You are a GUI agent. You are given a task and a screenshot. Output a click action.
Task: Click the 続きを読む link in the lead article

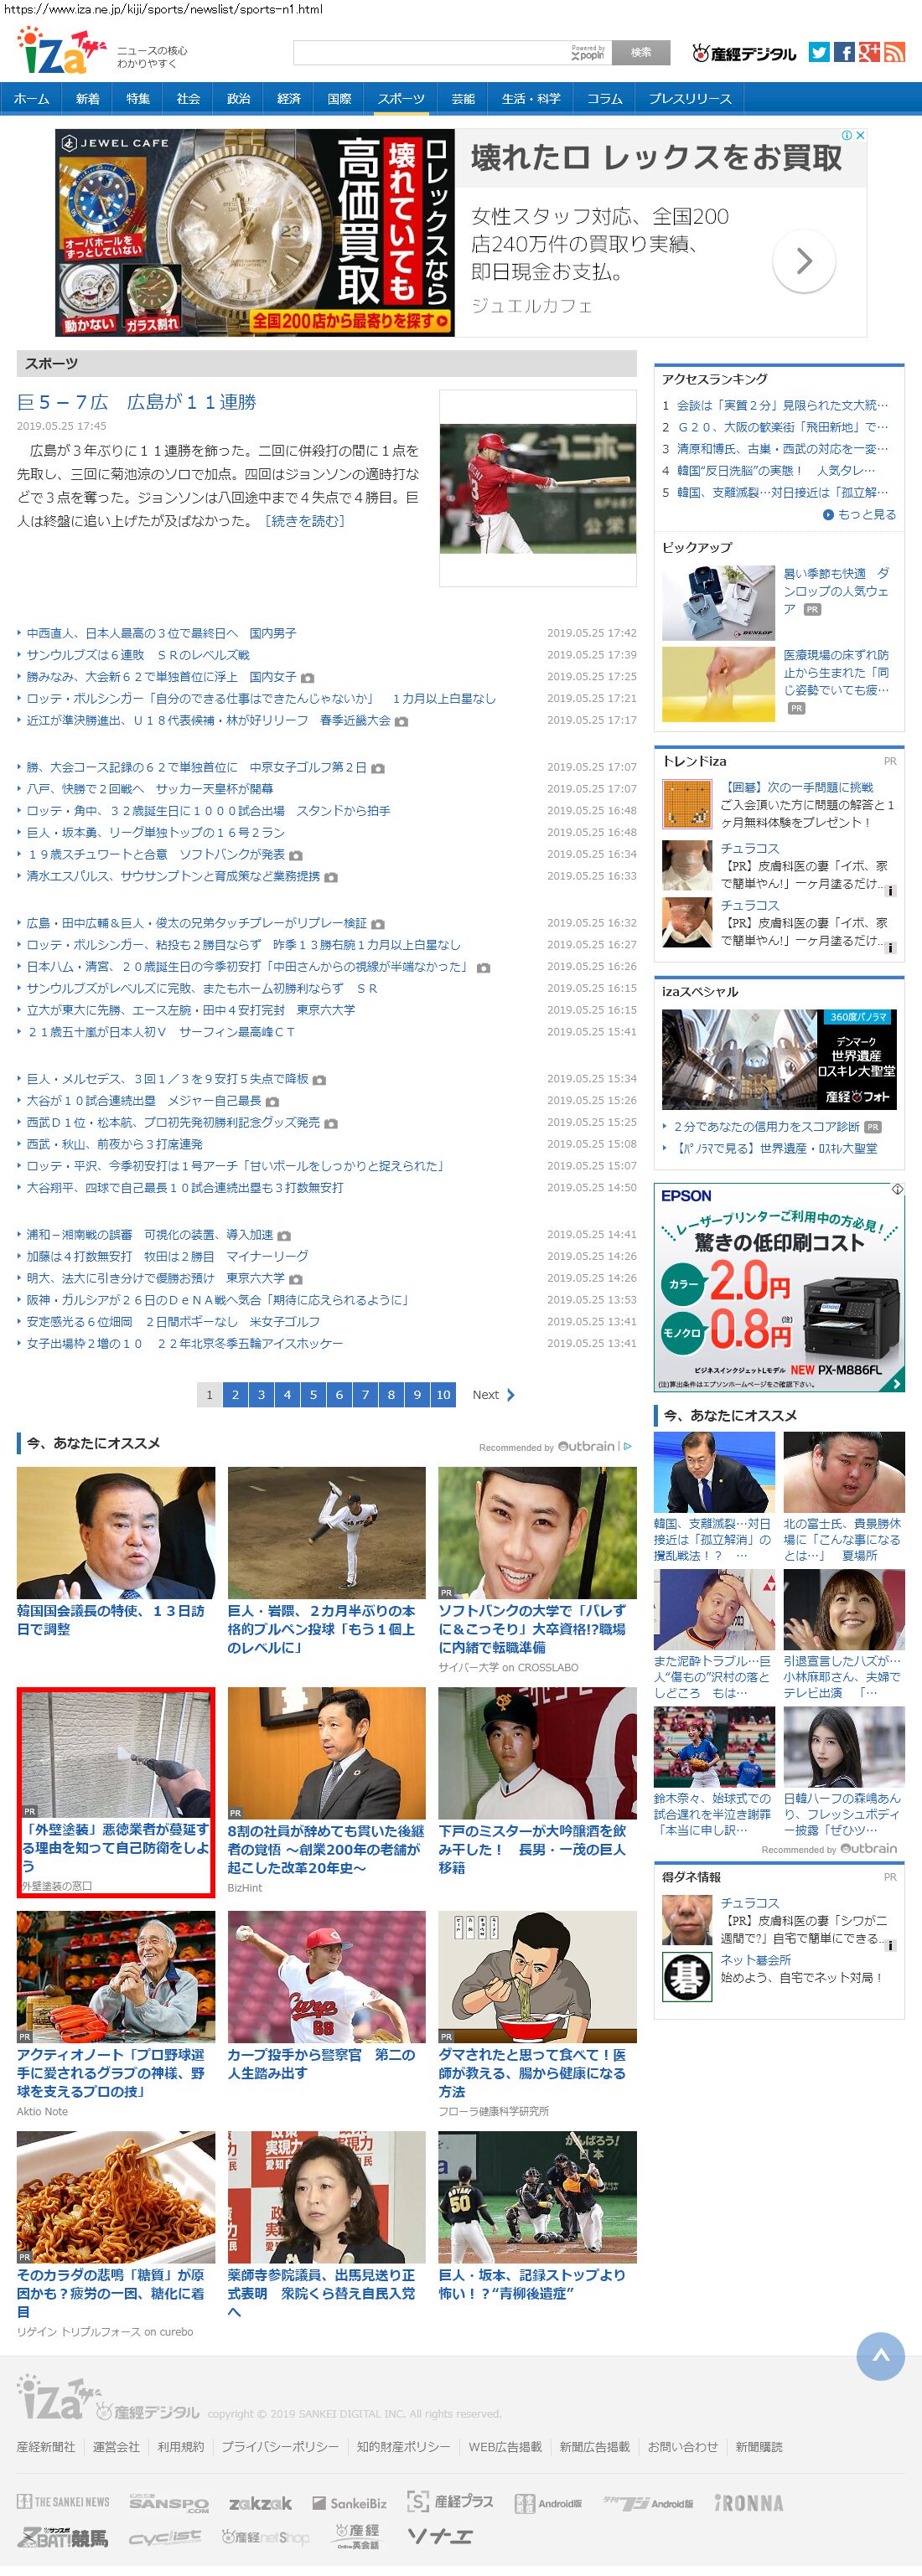(x=304, y=521)
